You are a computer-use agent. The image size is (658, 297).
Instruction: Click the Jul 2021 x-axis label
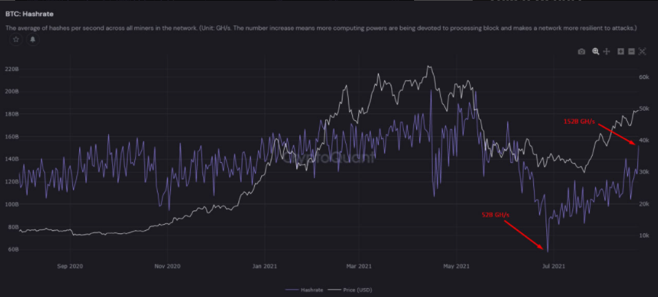(x=554, y=265)
